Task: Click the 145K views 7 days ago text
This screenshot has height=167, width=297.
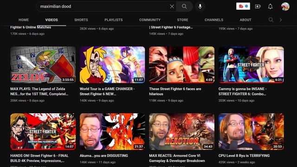Action: pyautogui.click(x=166, y=34)
